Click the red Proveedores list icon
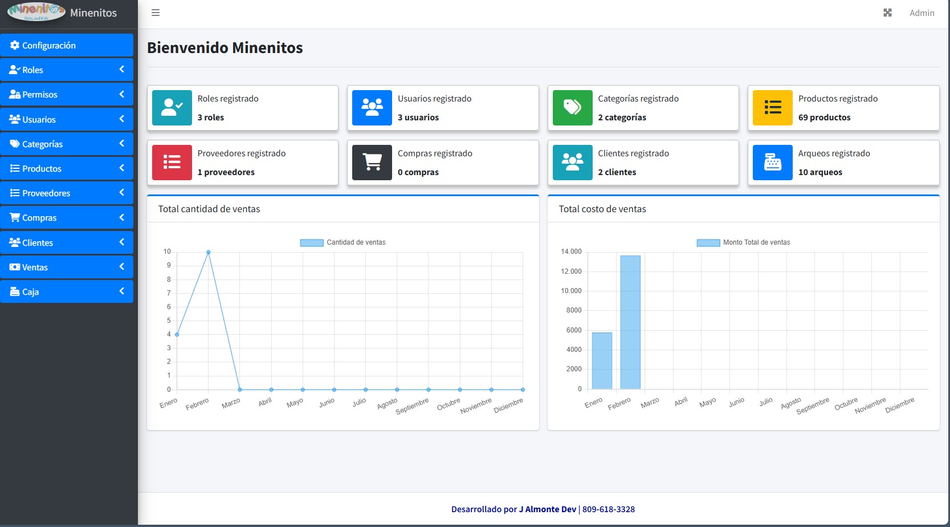Viewport: 950px width, 527px height. 172,163
